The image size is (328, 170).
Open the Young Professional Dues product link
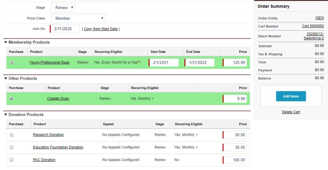click(49, 62)
